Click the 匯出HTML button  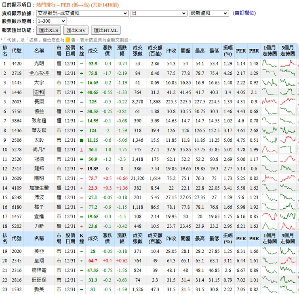click(x=105, y=30)
